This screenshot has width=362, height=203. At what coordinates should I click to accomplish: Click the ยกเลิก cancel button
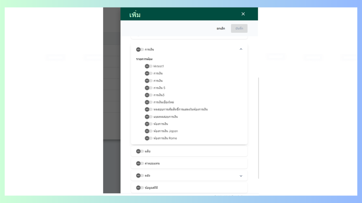(221, 28)
